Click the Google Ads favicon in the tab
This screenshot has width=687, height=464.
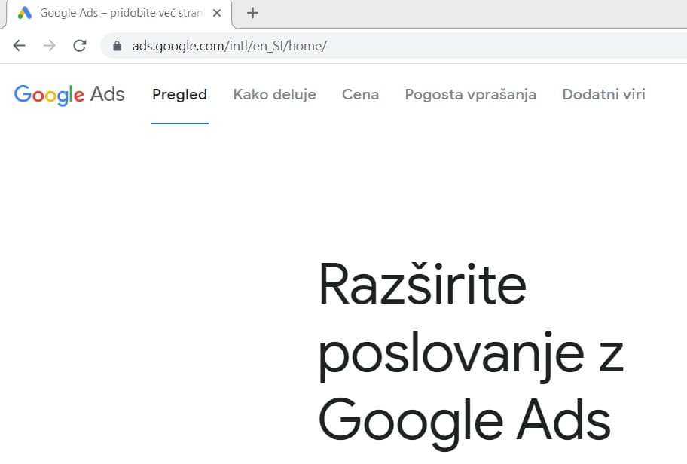[x=25, y=13]
